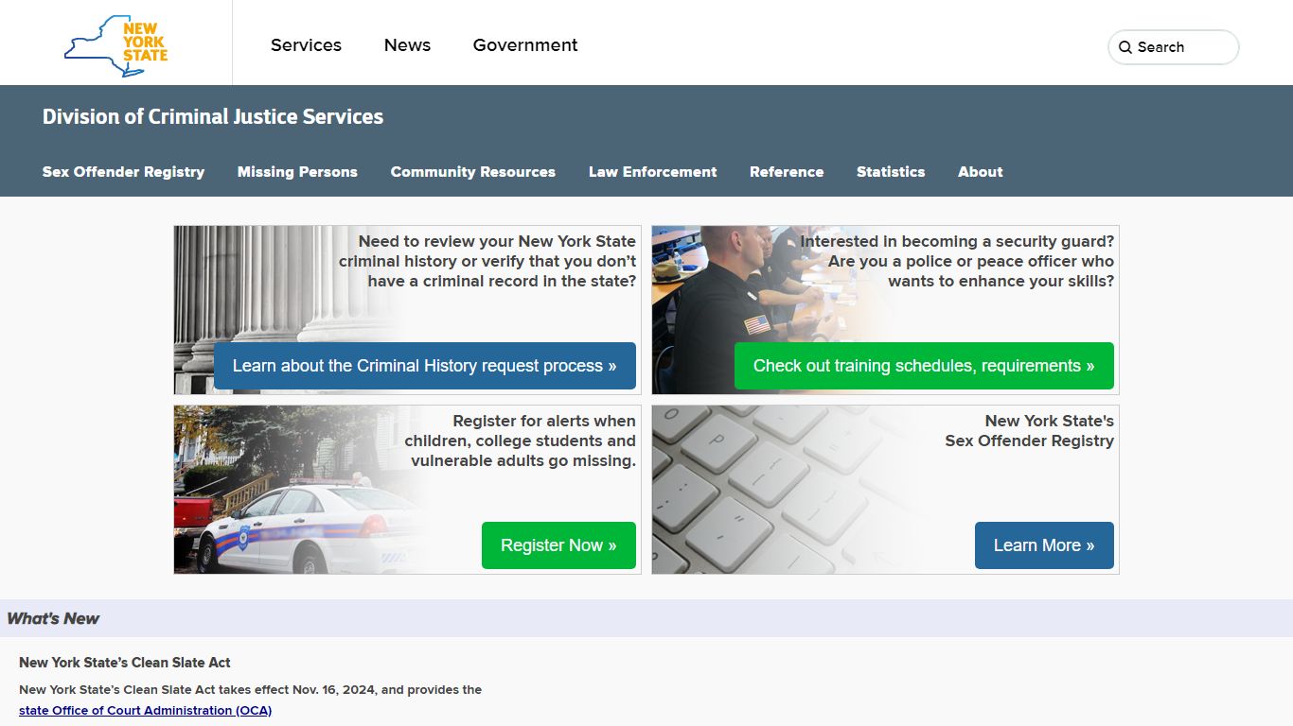Open the About nav item
The height and width of the screenshot is (726, 1293).
pyautogui.click(x=980, y=172)
